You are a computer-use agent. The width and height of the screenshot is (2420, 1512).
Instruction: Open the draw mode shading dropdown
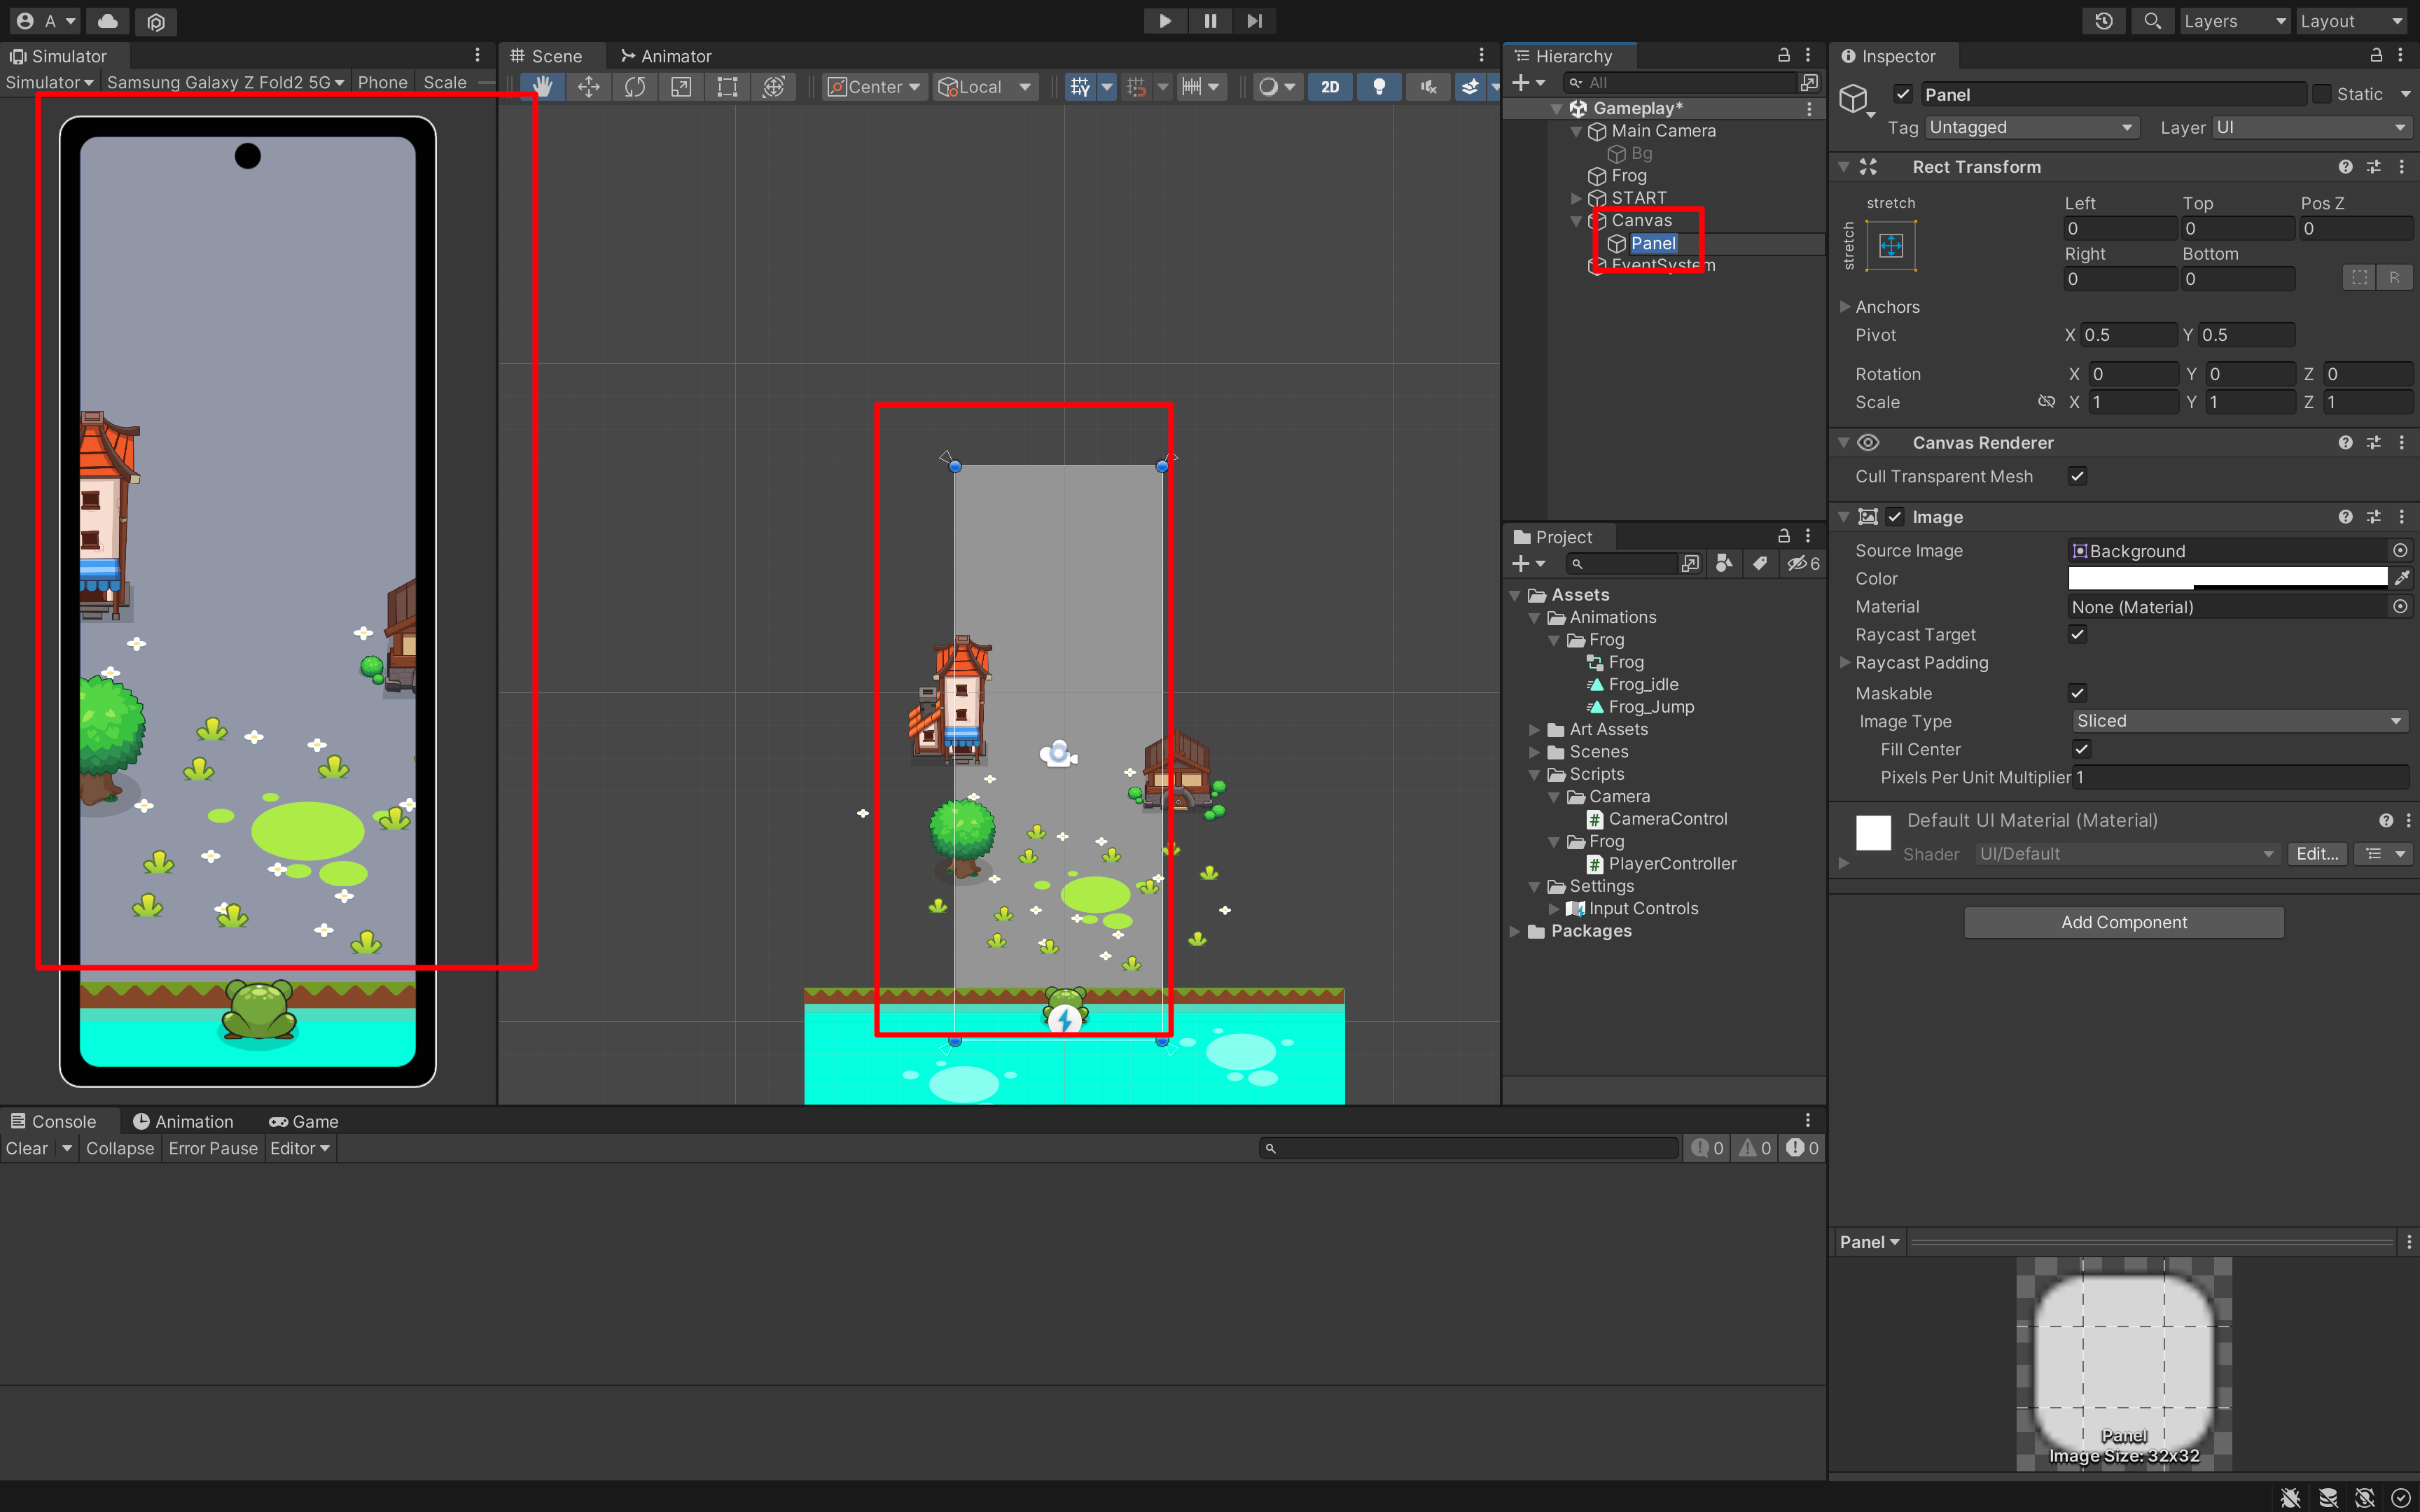[1277, 87]
